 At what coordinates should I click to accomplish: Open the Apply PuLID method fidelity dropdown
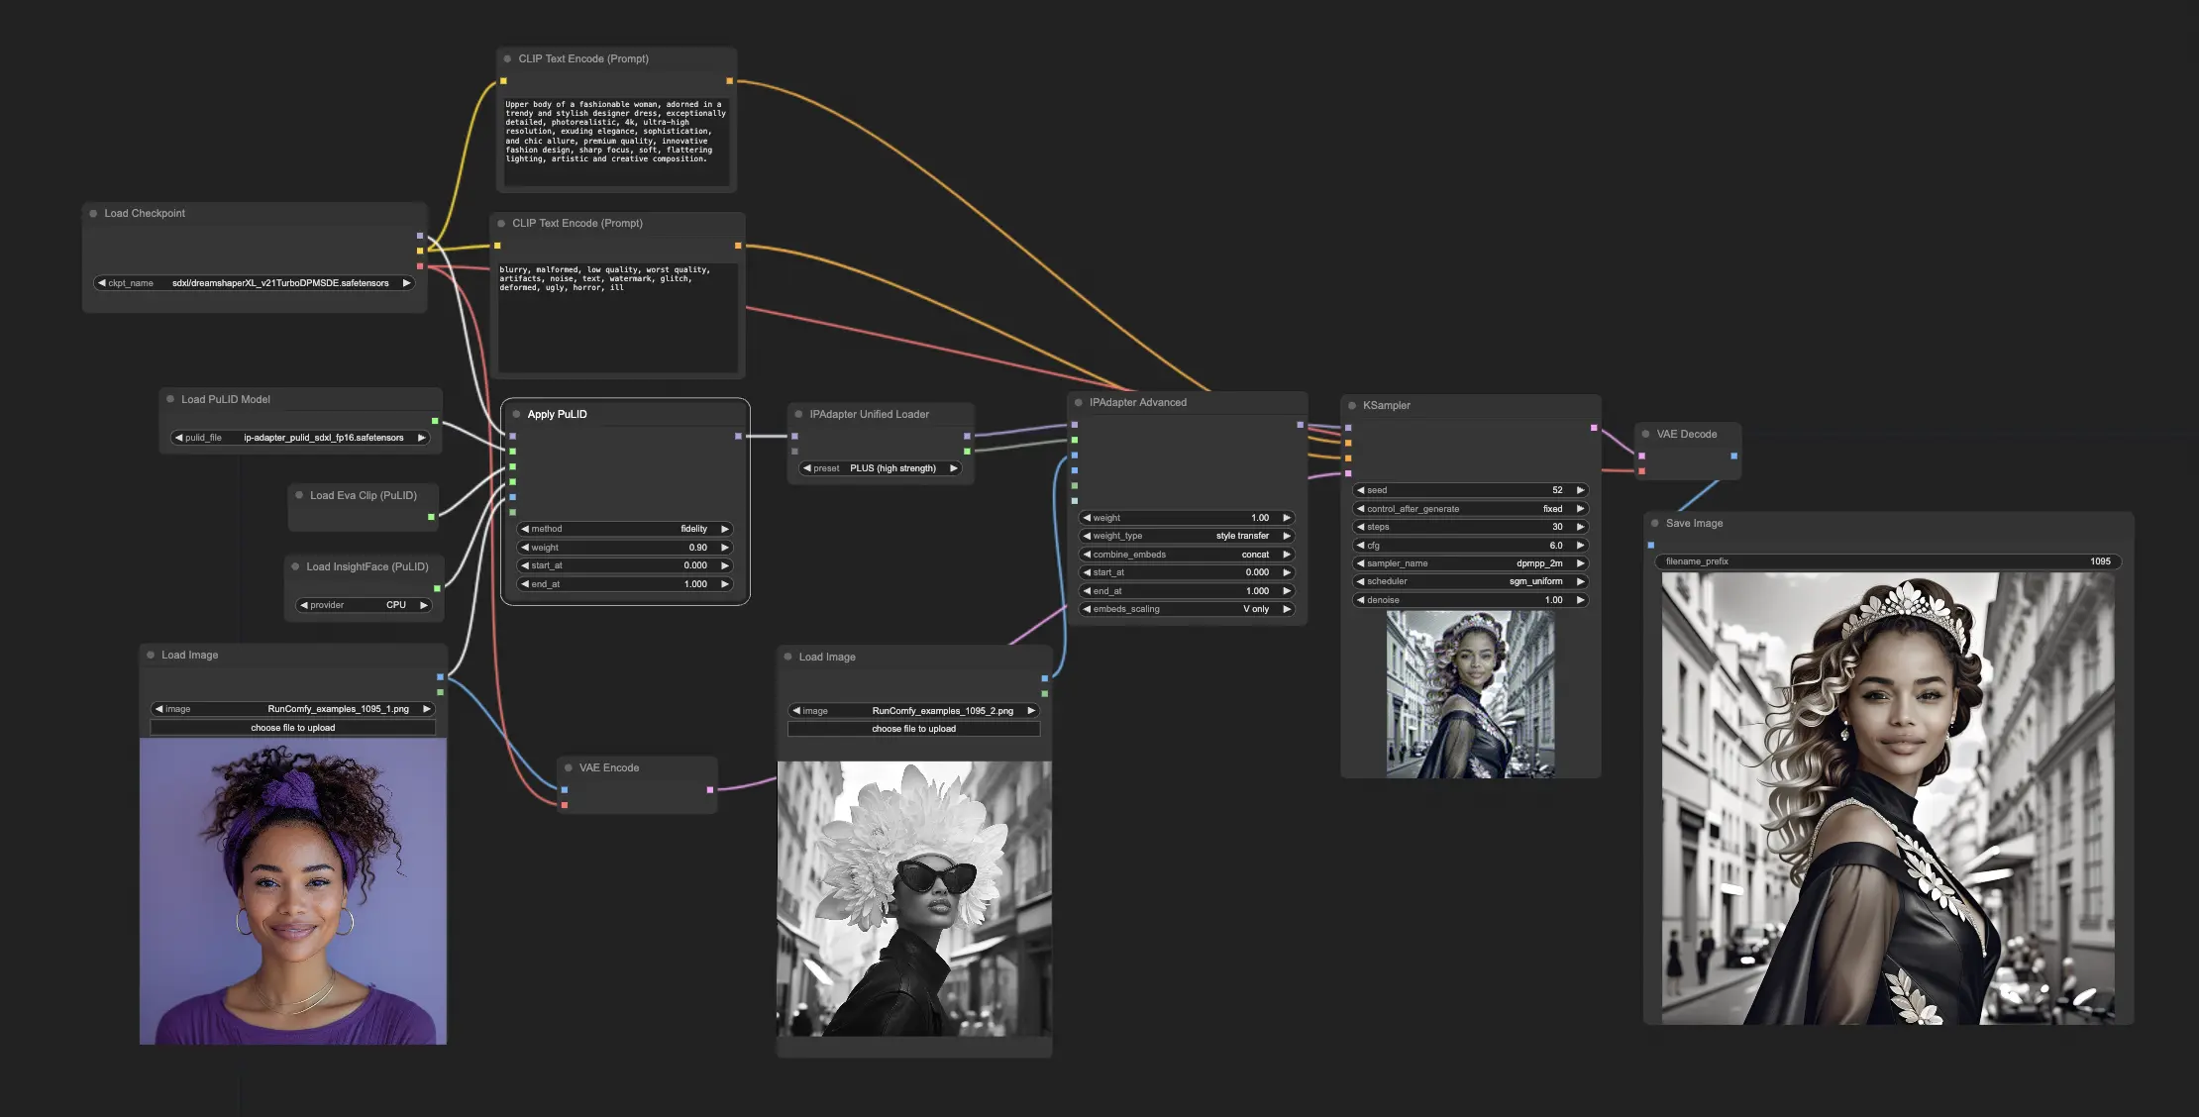pos(625,529)
